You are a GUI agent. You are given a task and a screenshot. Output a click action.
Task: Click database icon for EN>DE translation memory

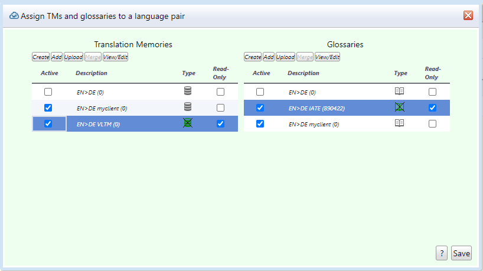tap(188, 92)
